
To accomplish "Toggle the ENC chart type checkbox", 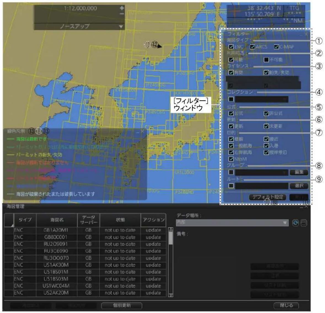I will click(231, 47).
